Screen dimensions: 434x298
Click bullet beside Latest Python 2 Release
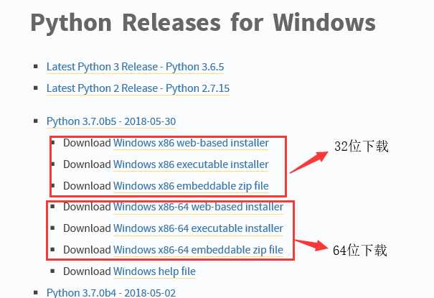36,88
